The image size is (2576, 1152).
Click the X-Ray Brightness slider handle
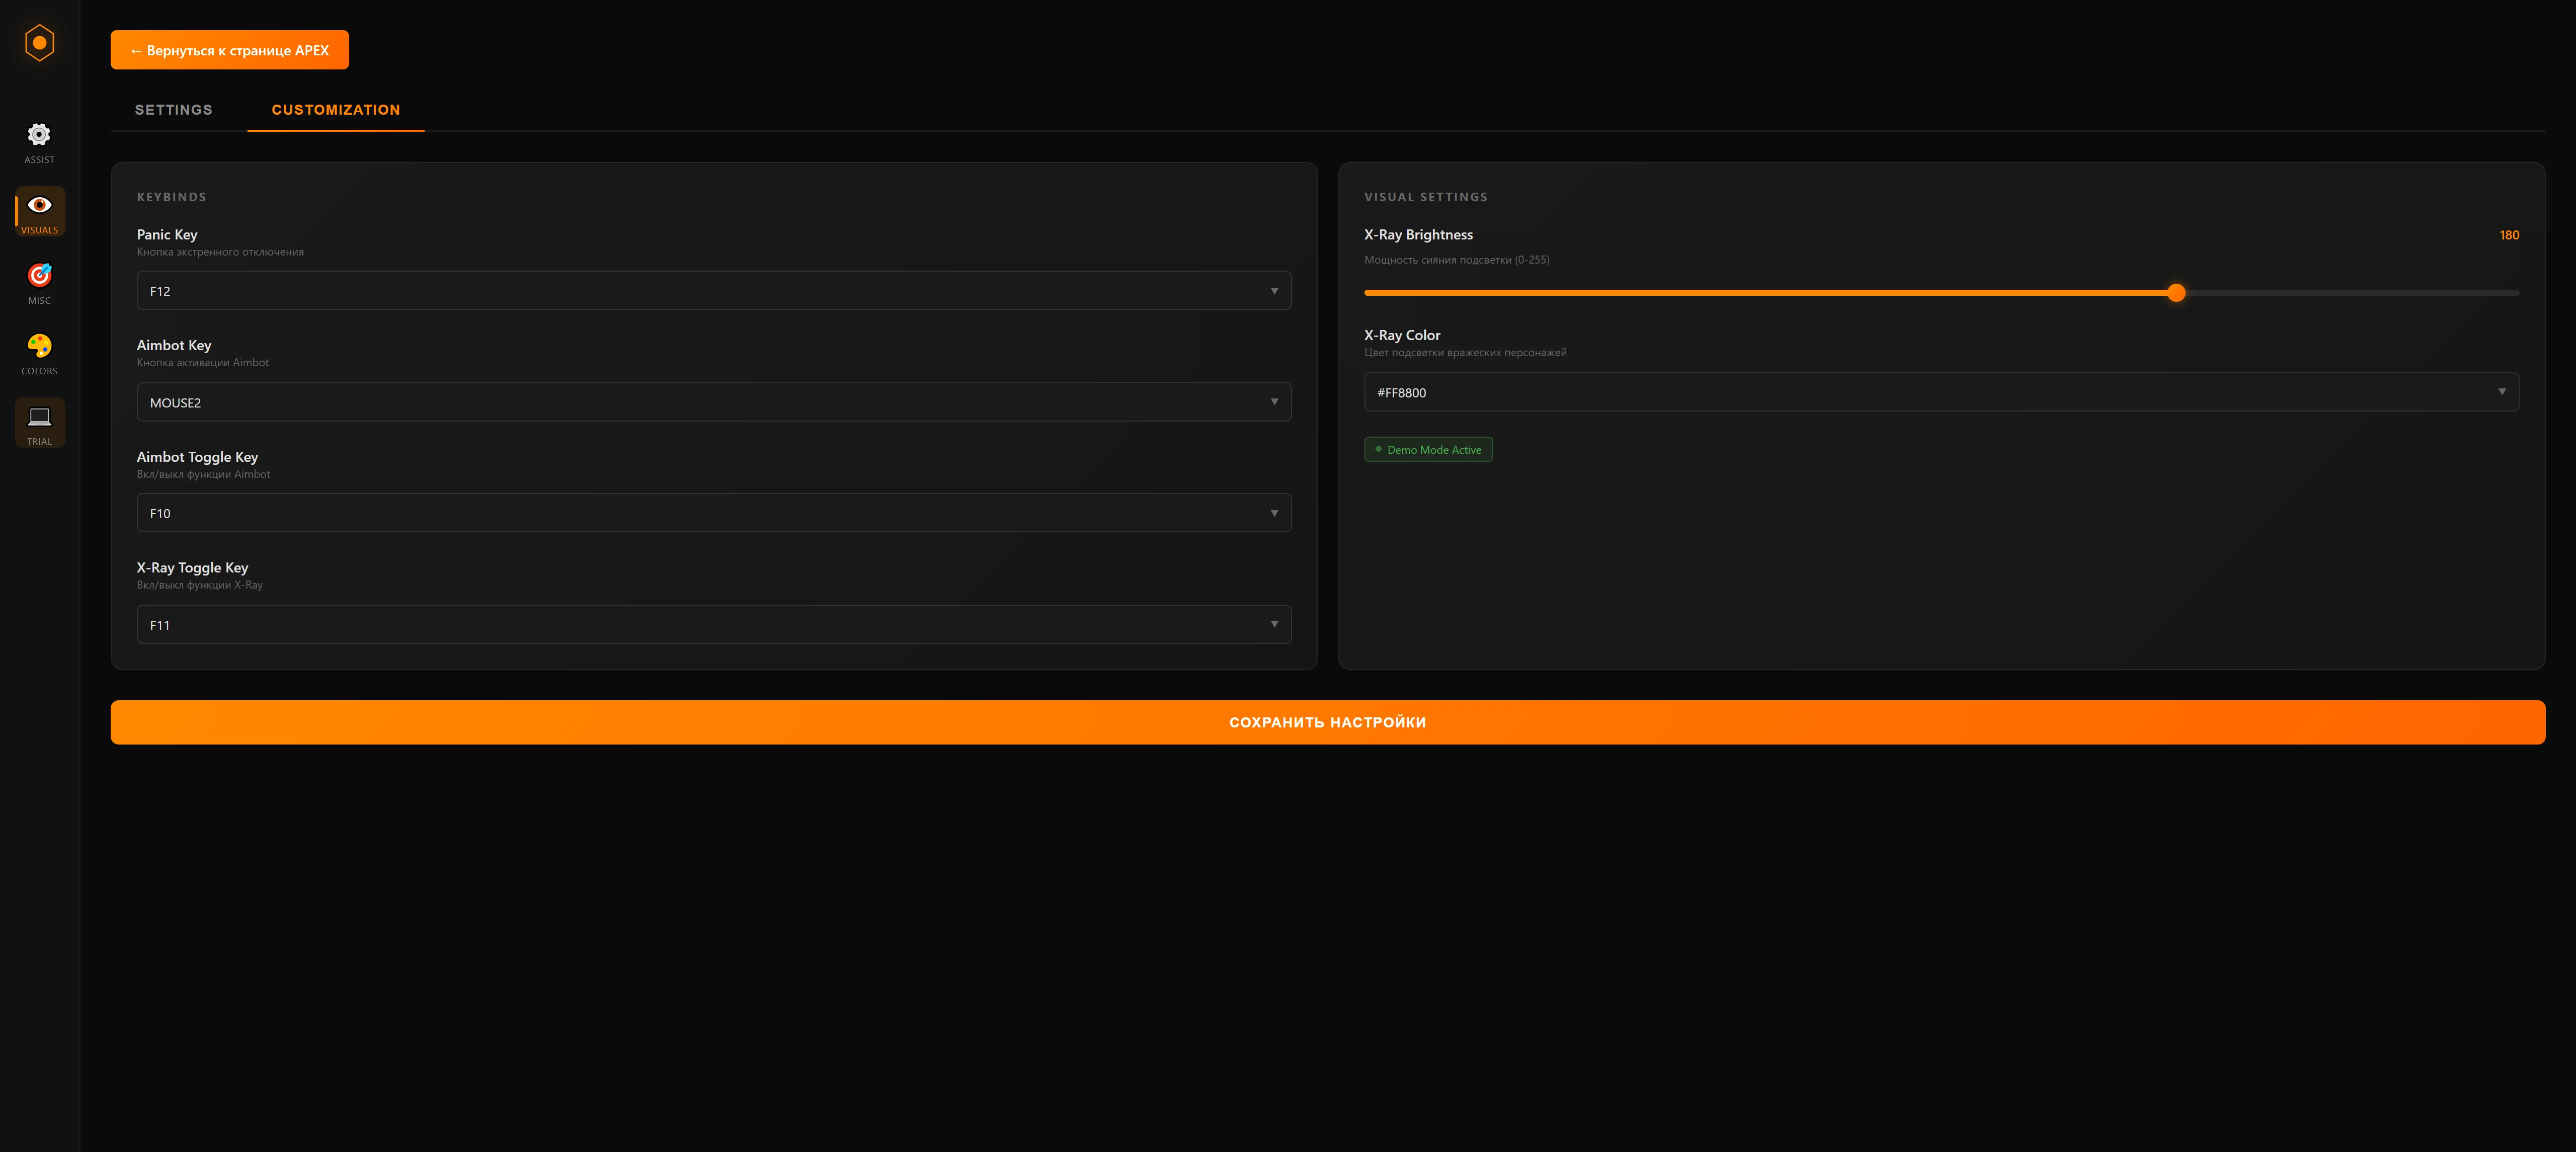pyautogui.click(x=2176, y=293)
